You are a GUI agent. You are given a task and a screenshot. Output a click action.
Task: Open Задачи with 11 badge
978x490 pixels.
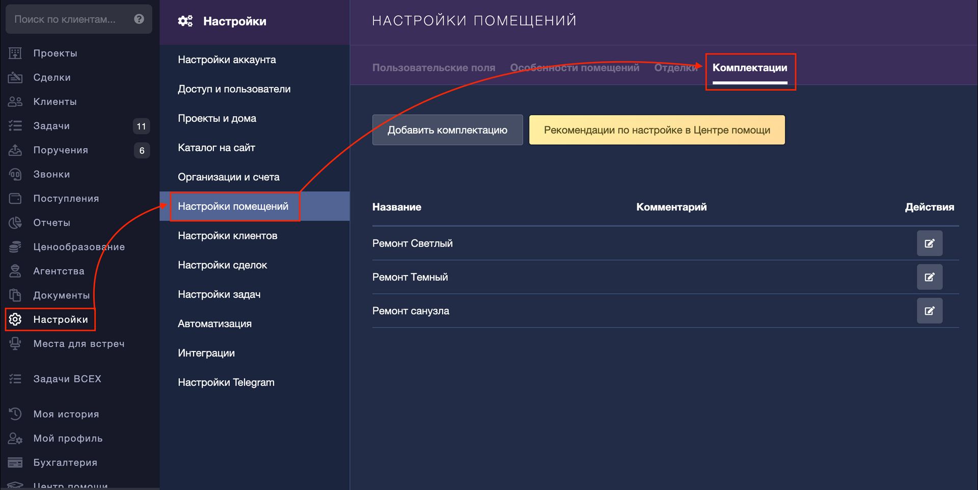tap(51, 126)
